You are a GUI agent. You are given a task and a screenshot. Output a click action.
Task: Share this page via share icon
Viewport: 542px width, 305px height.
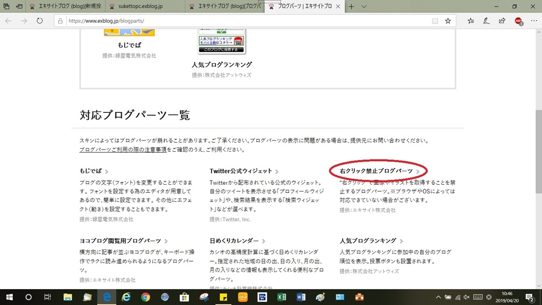point(502,21)
